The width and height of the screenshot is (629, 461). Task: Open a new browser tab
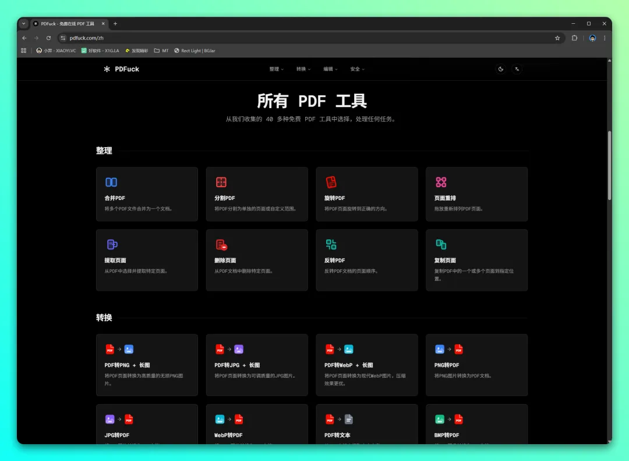pyautogui.click(x=115, y=24)
